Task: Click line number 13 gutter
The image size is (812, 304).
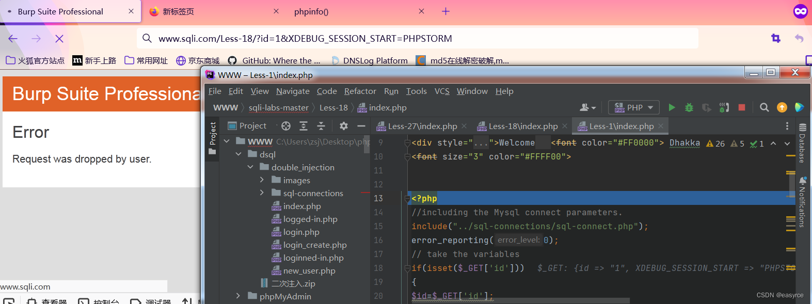Action: [x=378, y=198]
